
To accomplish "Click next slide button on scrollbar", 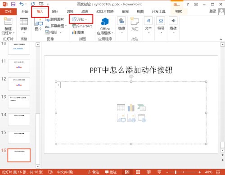I will tap(223, 160).
